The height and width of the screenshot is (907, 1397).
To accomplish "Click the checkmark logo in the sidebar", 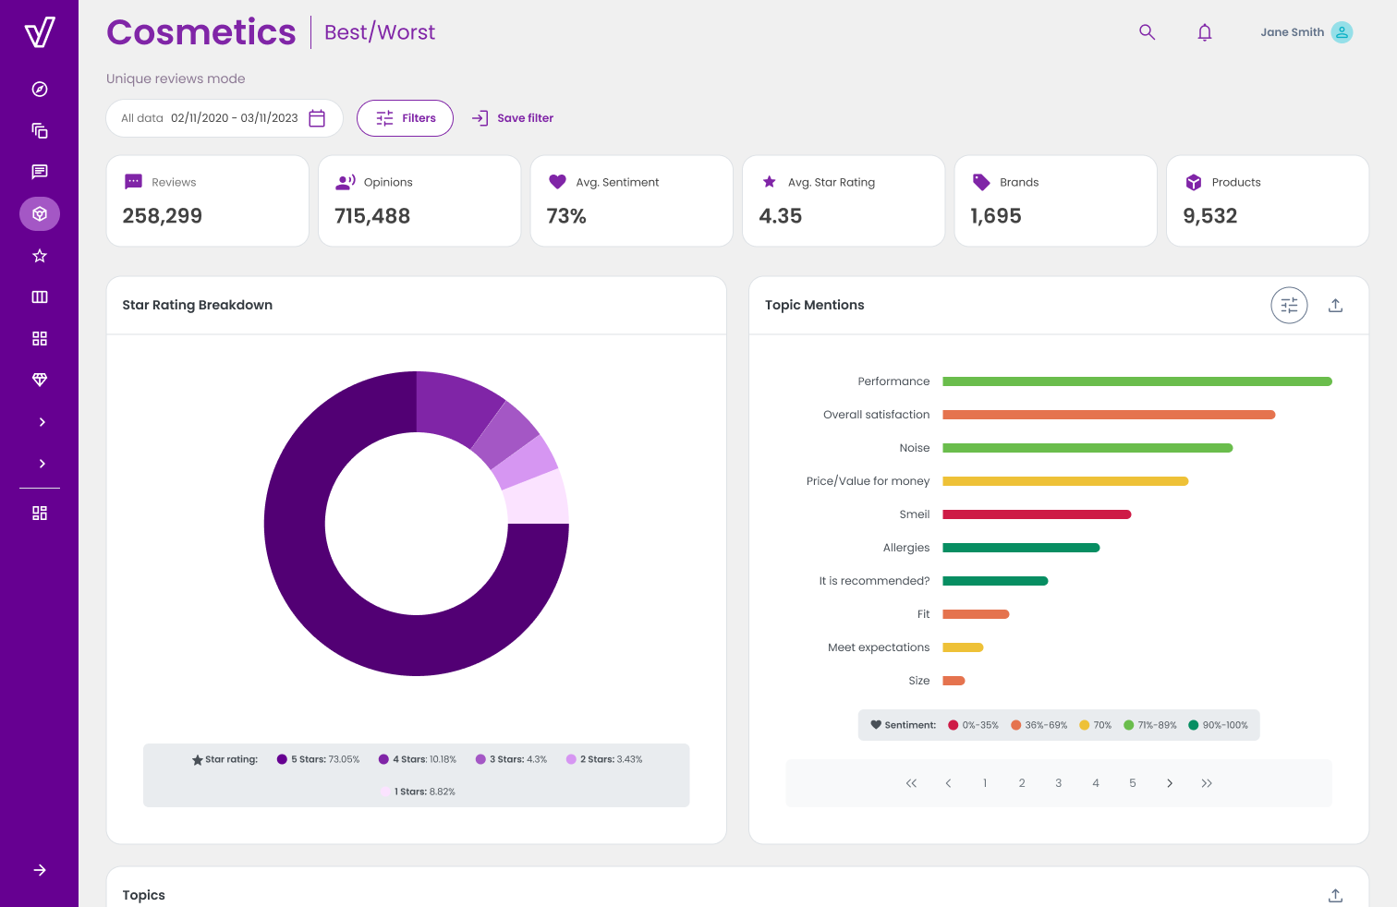I will pyautogui.click(x=40, y=32).
